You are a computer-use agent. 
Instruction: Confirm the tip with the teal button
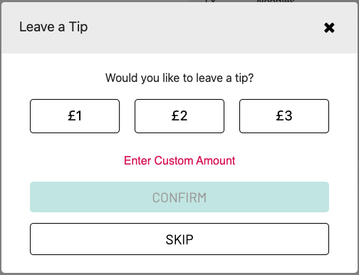pos(179,197)
